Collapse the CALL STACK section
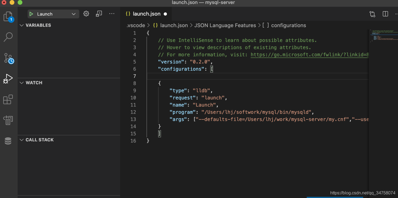398x198 pixels. click(x=39, y=140)
